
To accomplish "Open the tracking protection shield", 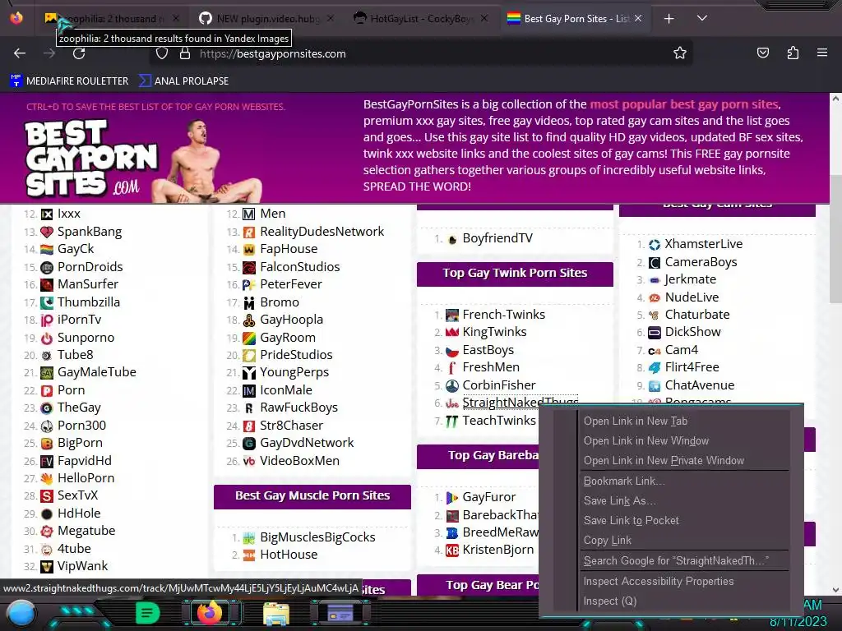I will pyautogui.click(x=162, y=53).
